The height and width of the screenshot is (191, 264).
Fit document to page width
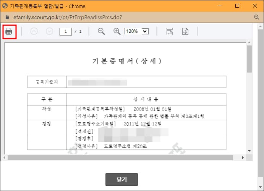tap(169, 31)
